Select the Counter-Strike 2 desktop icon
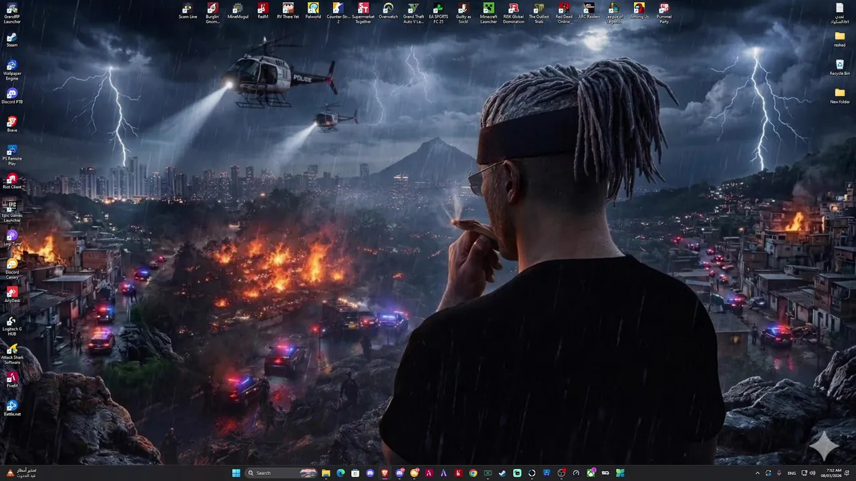Image resolution: width=856 pixels, height=481 pixels. tap(338, 13)
